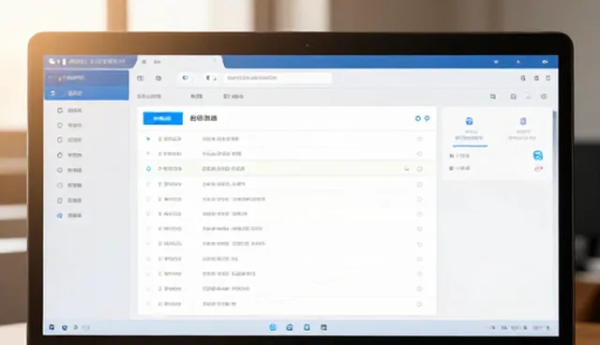The image size is (600, 345).
Task: Open the sidebar header entry above the highlighted item
Action: (x=86, y=78)
